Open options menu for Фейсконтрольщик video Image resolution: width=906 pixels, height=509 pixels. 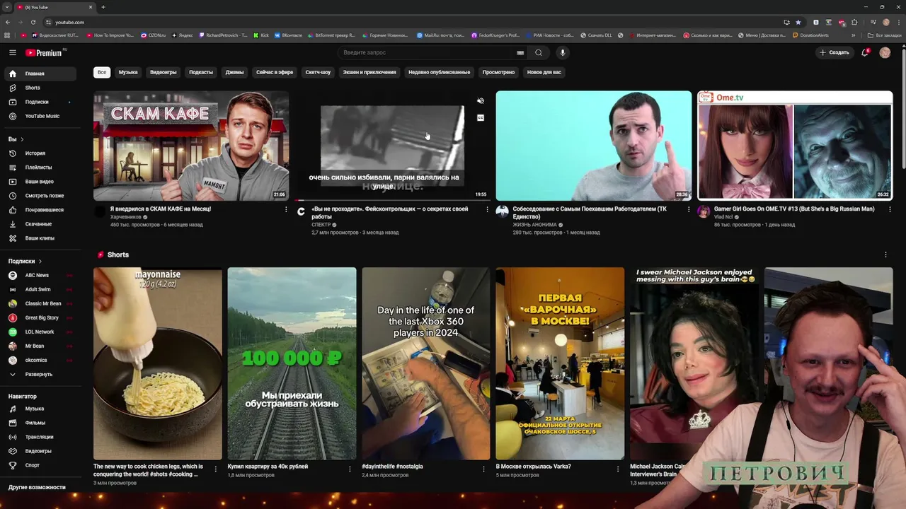pyautogui.click(x=487, y=209)
